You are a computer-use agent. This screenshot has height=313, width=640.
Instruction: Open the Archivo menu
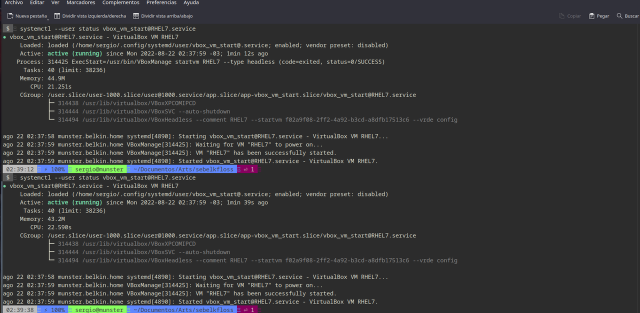tap(13, 3)
